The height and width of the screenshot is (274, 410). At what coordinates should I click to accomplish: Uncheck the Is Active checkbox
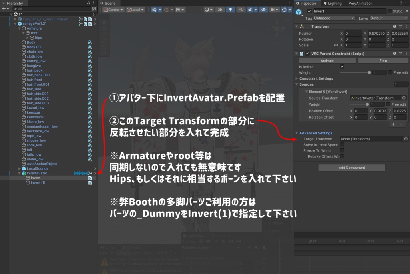342,67
